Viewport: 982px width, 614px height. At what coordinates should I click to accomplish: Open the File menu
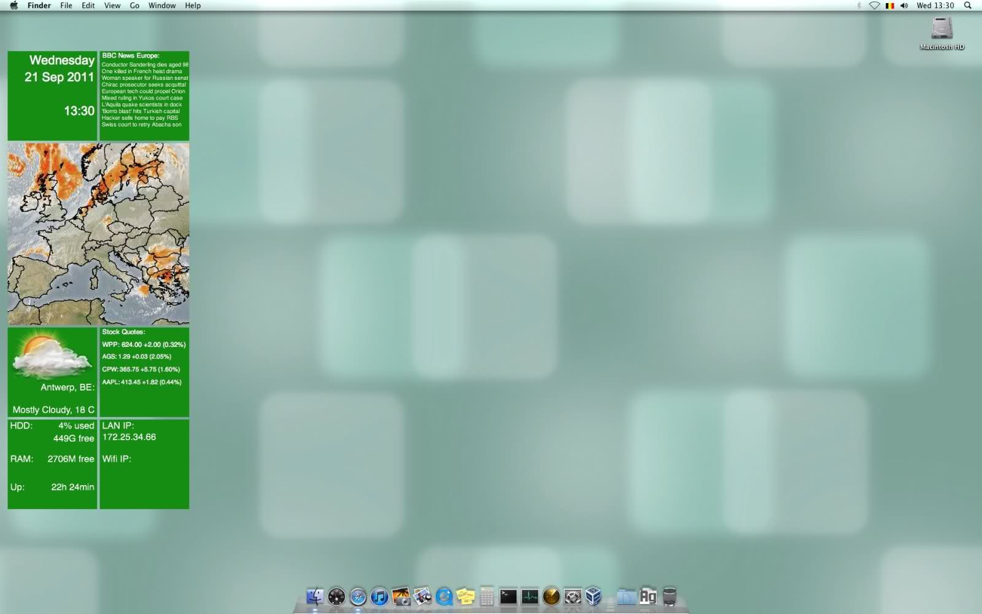point(66,6)
